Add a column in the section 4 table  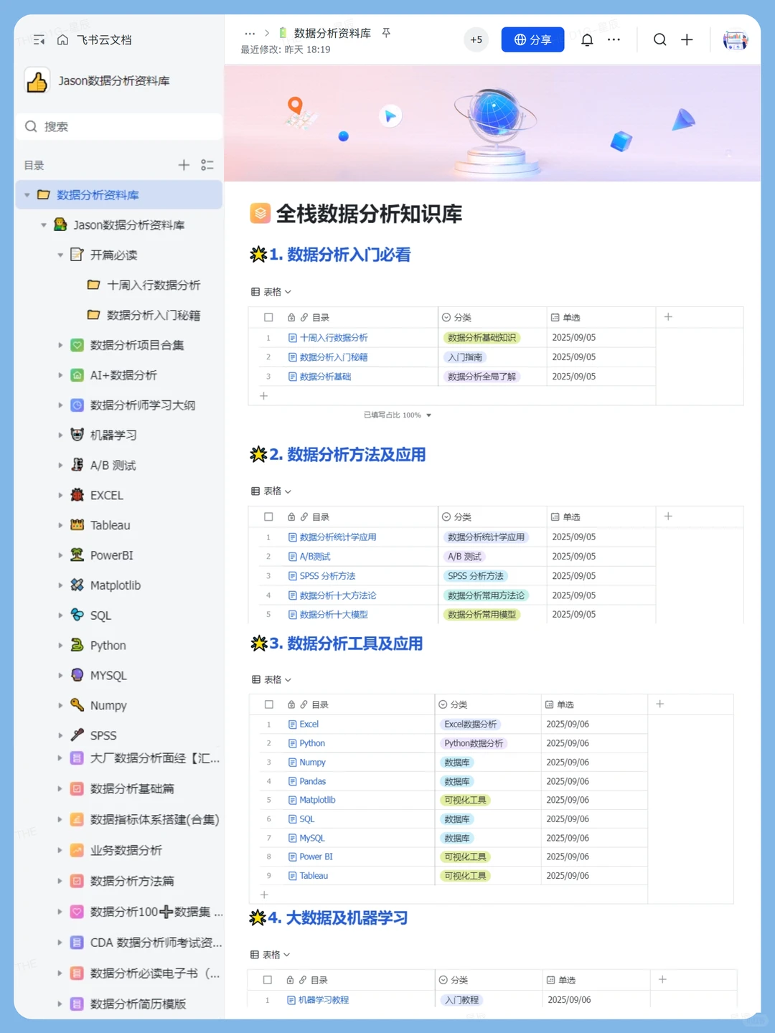662,979
